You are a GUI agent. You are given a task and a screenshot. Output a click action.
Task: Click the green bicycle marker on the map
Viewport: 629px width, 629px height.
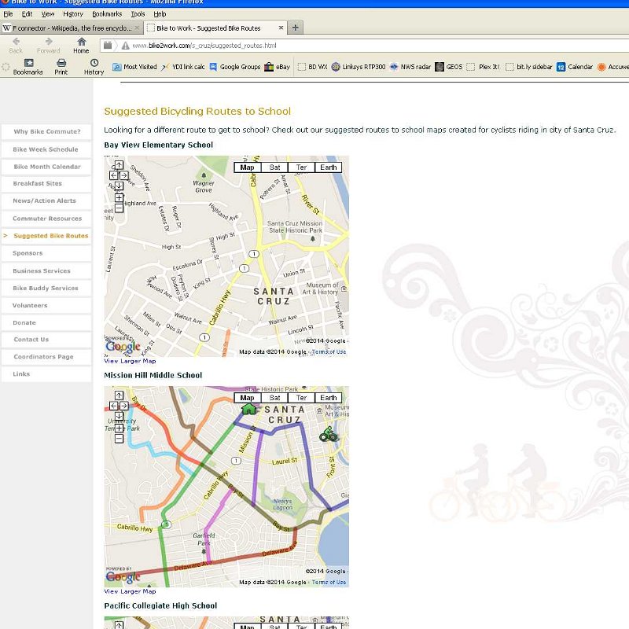coord(328,434)
